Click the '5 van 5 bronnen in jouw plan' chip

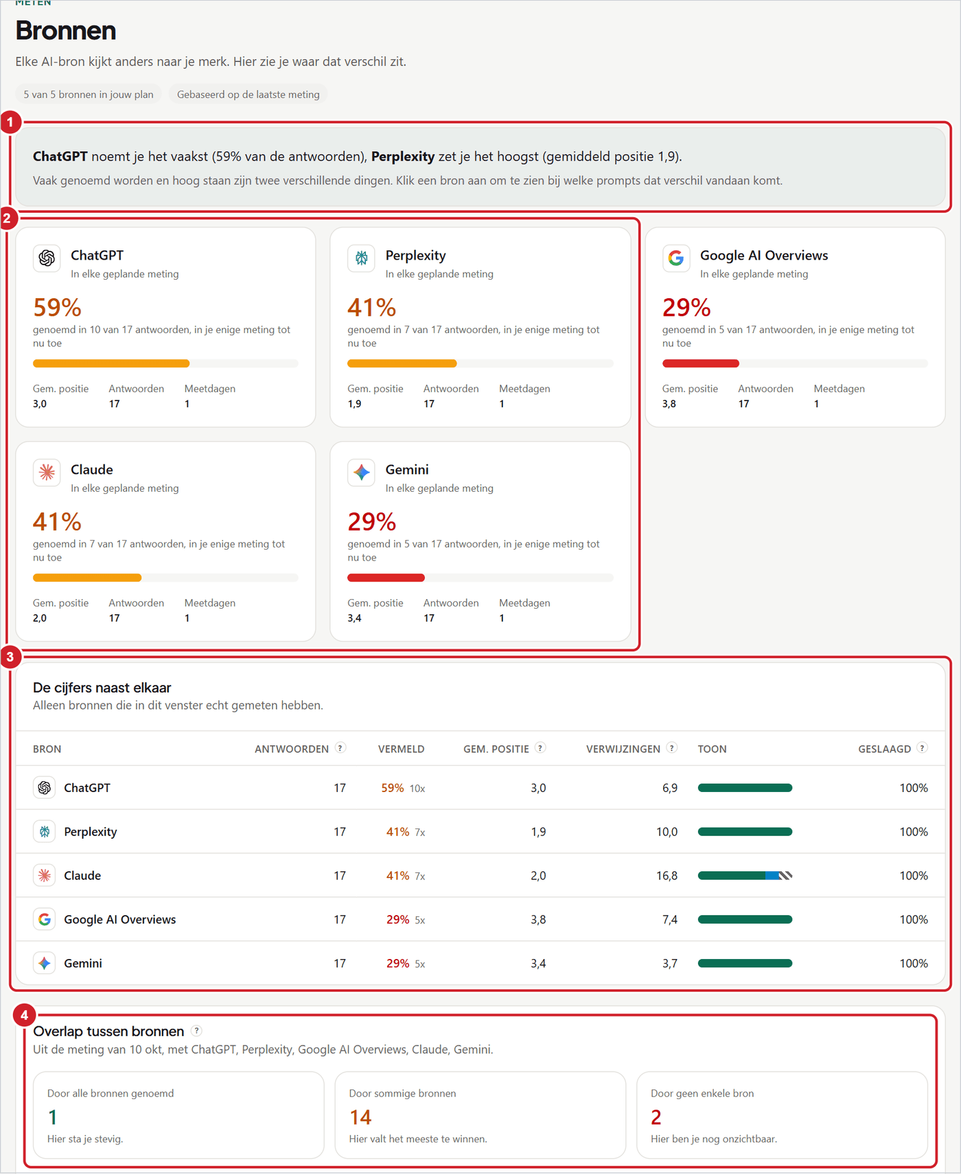click(89, 94)
